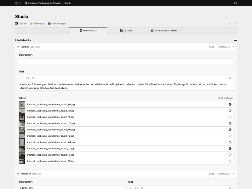Open META-INFORMATIONEN tab

click(165, 31)
